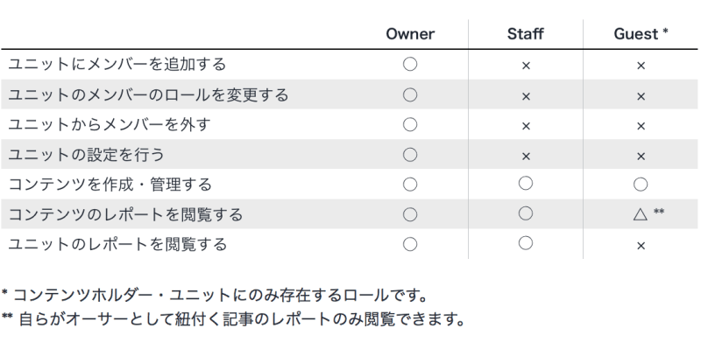The width and height of the screenshot is (701, 349).
Task: Click the single-asterisk footnote about コンテンツホルダー・ユニット
Action: [216, 295]
